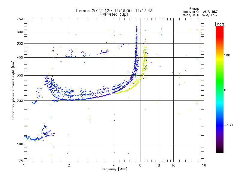
Task: Click the colorbar tick label '-100'
Action: 228,125
